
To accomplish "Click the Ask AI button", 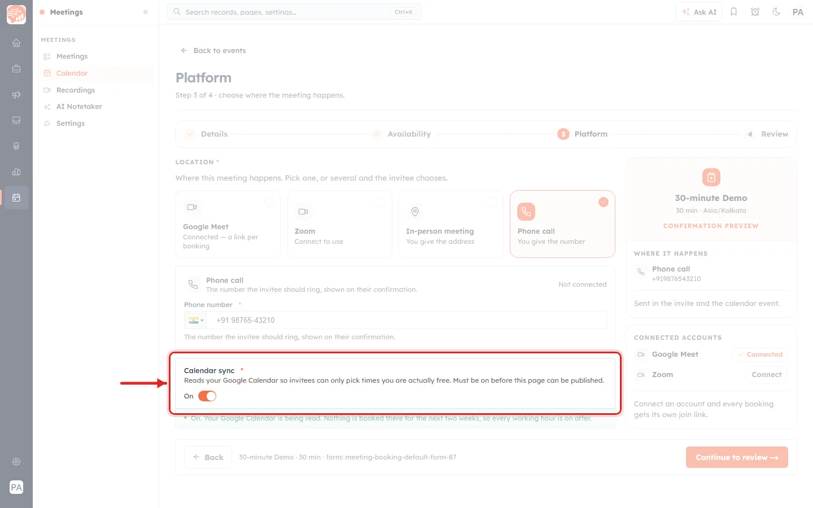I will (699, 12).
